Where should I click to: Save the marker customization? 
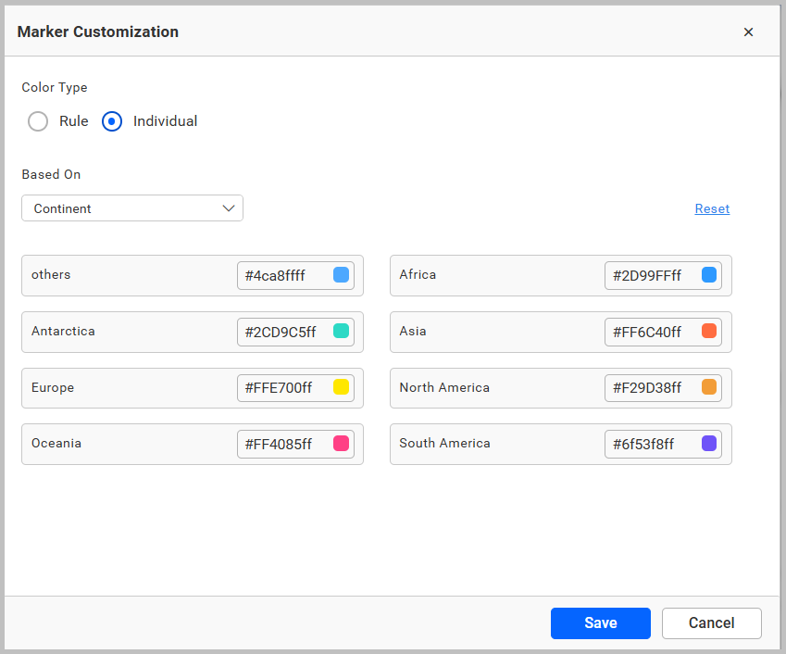(600, 623)
